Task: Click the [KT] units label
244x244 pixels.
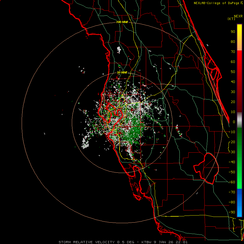Action: [231, 19]
